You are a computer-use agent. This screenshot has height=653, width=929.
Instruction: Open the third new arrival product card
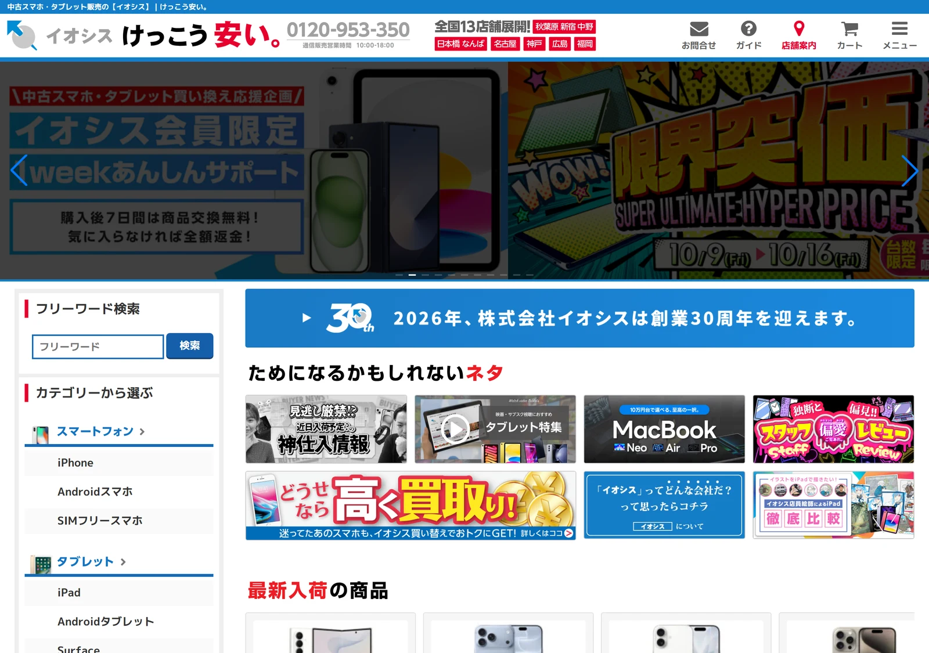coord(686,633)
